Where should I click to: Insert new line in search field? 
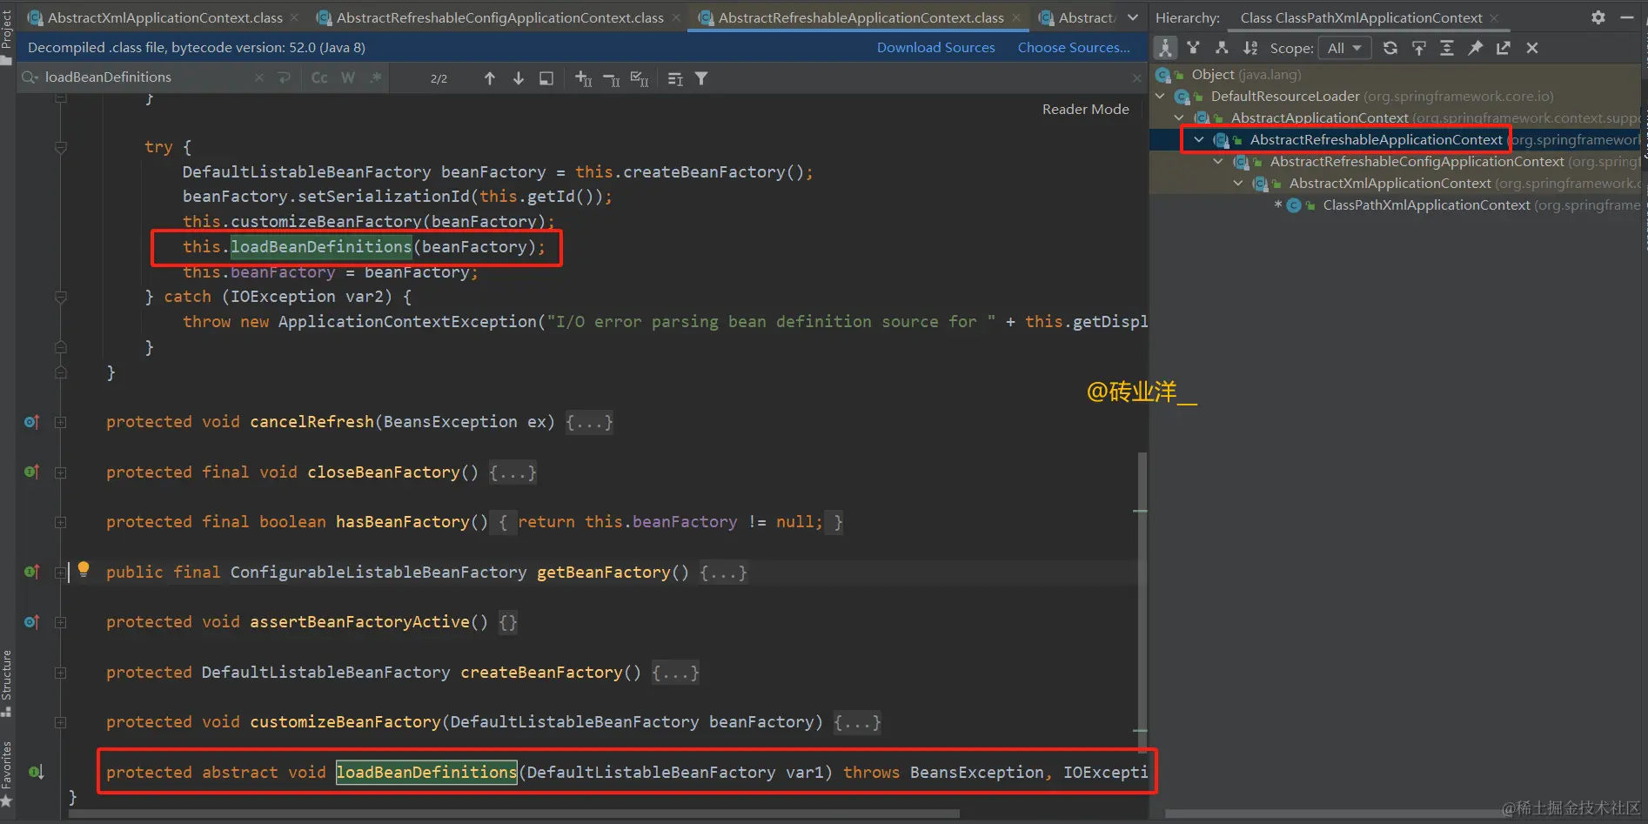pyautogui.click(x=285, y=77)
